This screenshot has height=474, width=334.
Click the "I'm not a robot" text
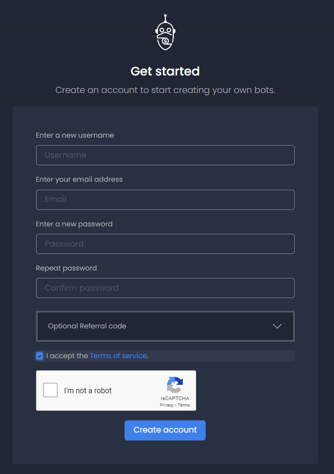88,391
